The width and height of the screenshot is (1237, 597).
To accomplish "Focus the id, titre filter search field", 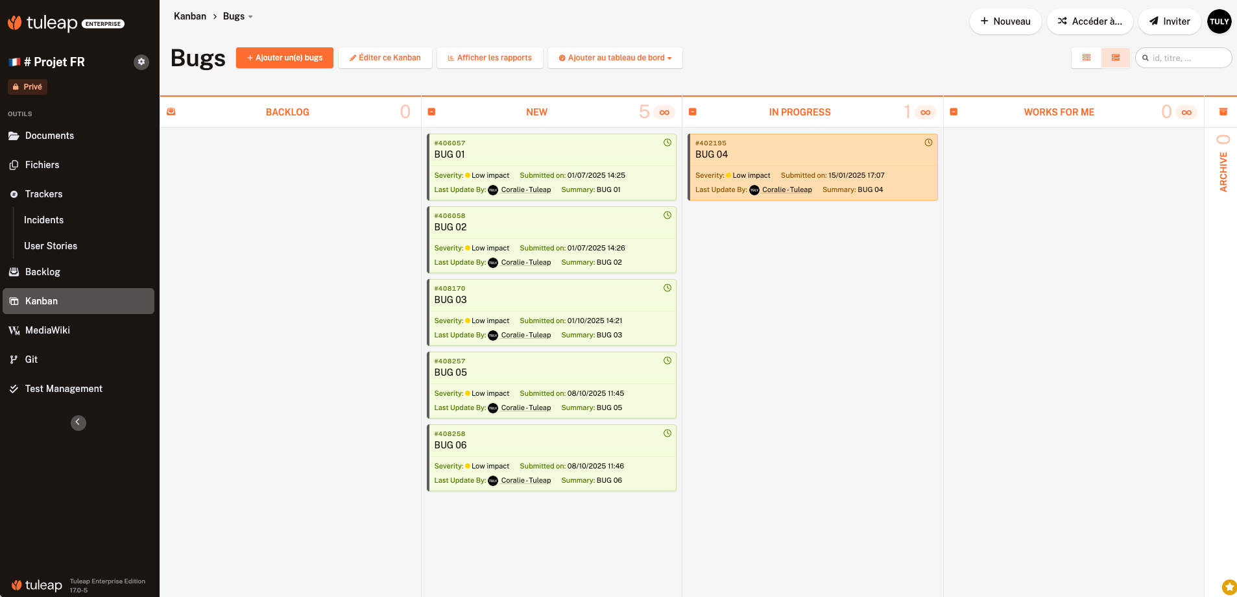I will pos(1184,58).
